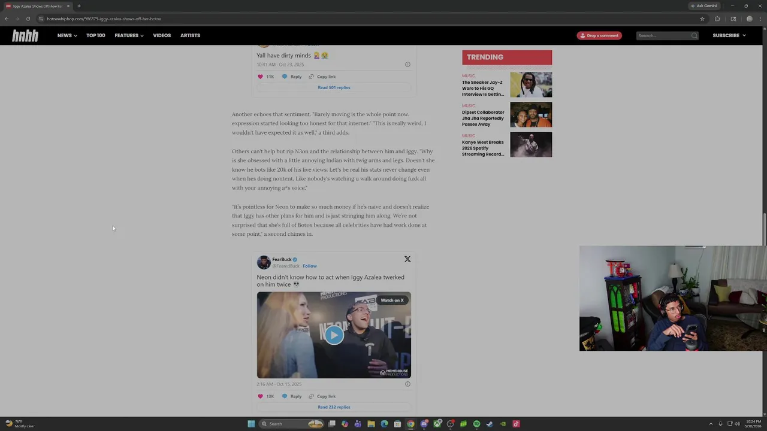Expand the SUBSCRIBE dropdown
Viewport: 767px width, 431px height.
point(729,35)
